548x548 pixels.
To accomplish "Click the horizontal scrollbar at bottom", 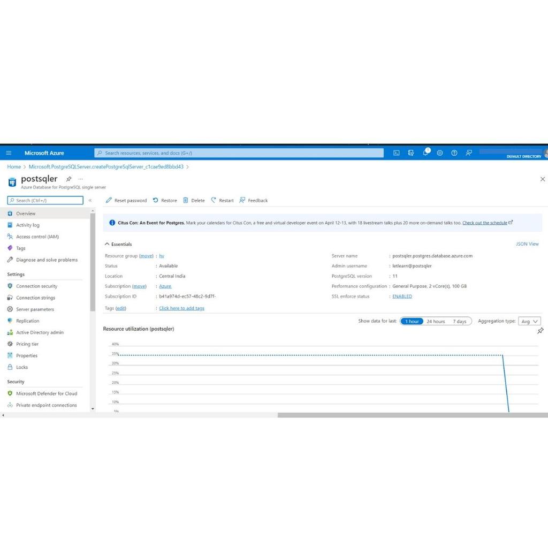I will pos(413,415).
